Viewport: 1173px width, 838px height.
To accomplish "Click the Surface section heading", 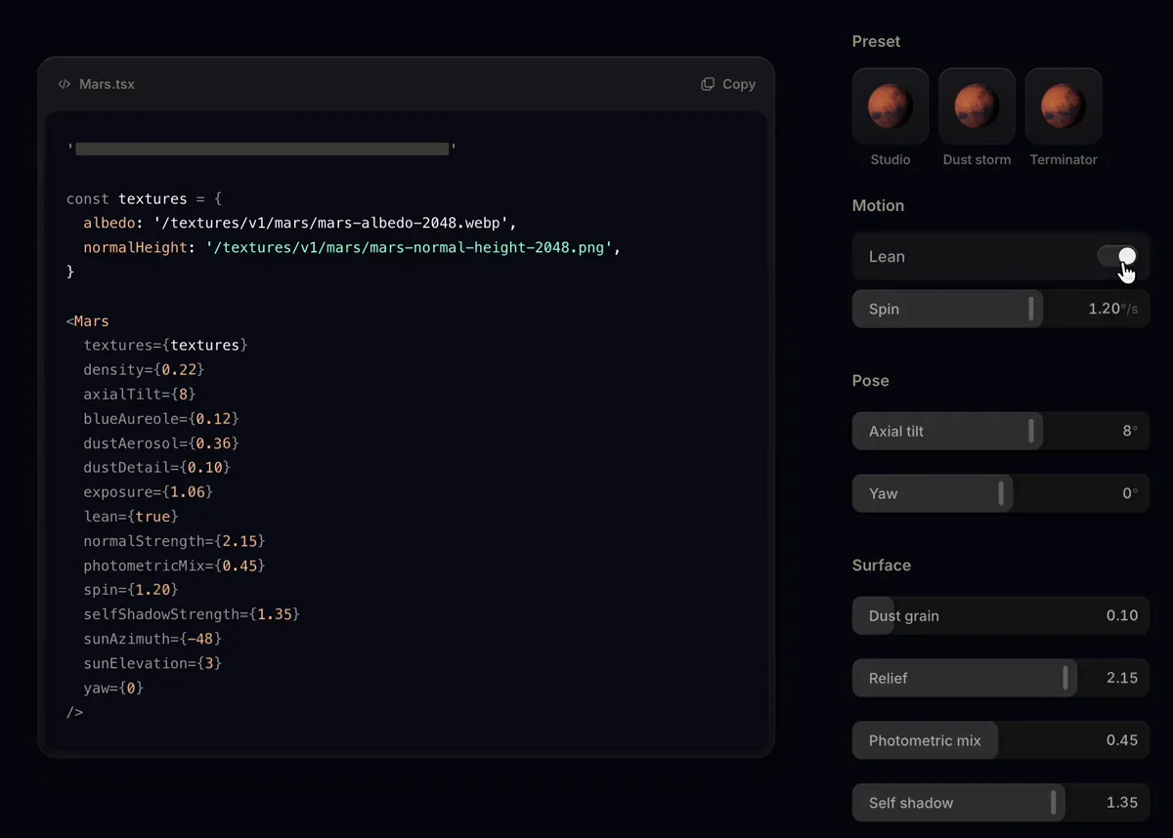I will tap(882, 565).
